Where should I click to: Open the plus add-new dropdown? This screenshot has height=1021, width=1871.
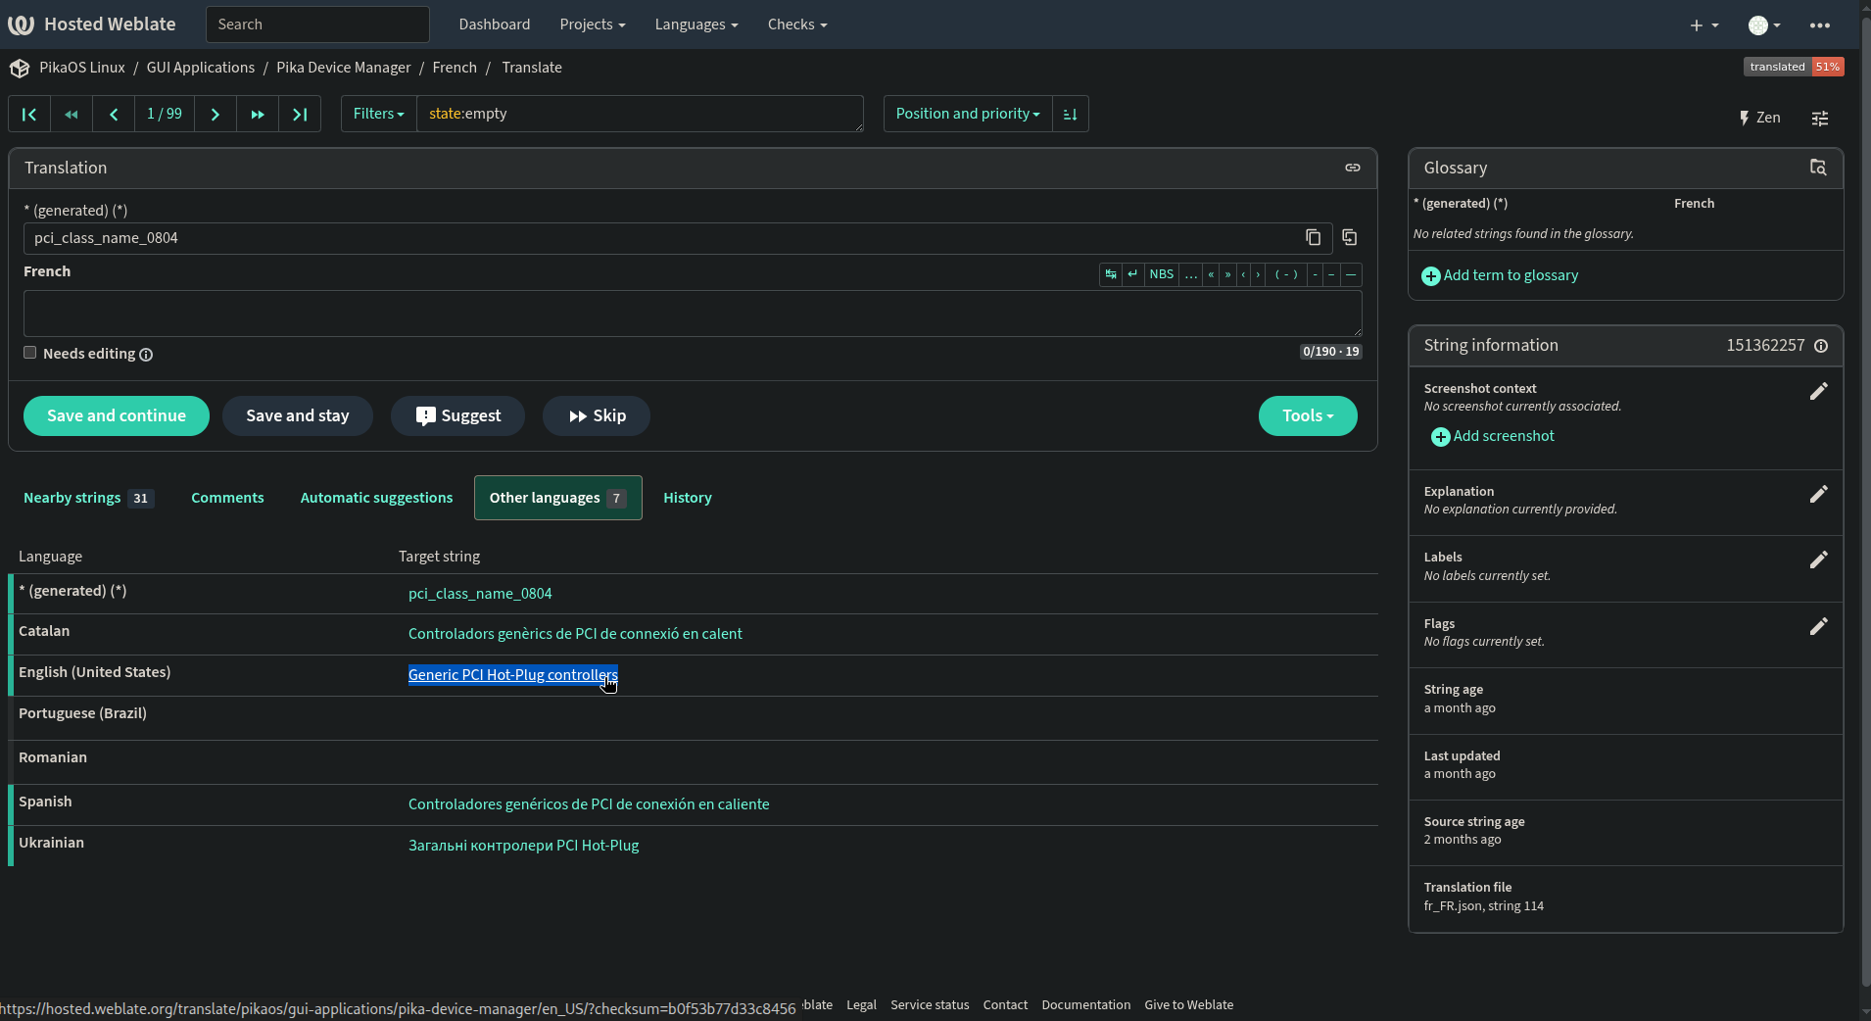1704,25
